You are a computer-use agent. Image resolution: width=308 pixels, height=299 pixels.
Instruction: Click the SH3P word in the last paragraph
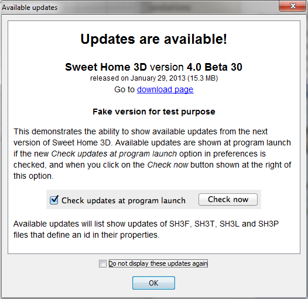click(x=268, y=224)
